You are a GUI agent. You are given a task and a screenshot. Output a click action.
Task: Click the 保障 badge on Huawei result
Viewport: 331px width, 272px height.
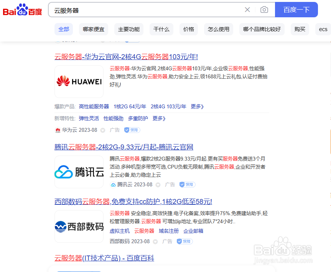click(x=132, y=130)
